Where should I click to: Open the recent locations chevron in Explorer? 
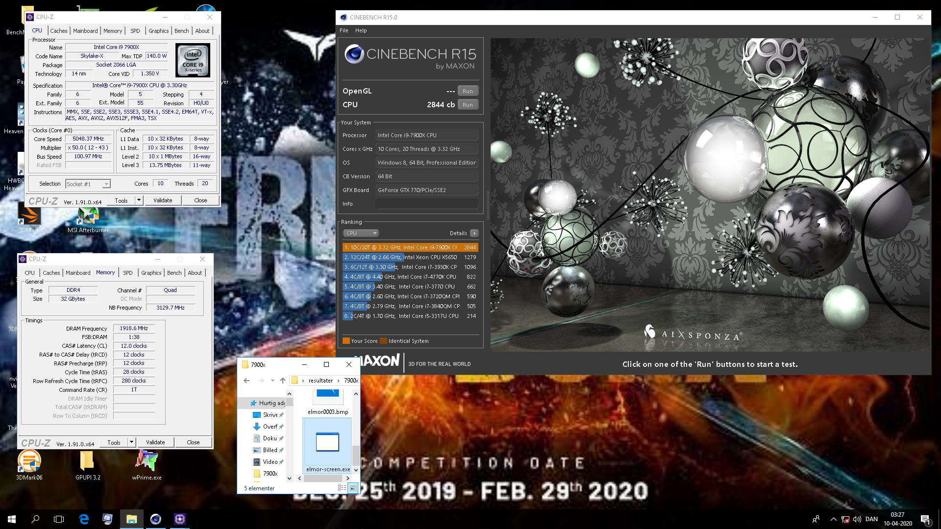[272, 381]
